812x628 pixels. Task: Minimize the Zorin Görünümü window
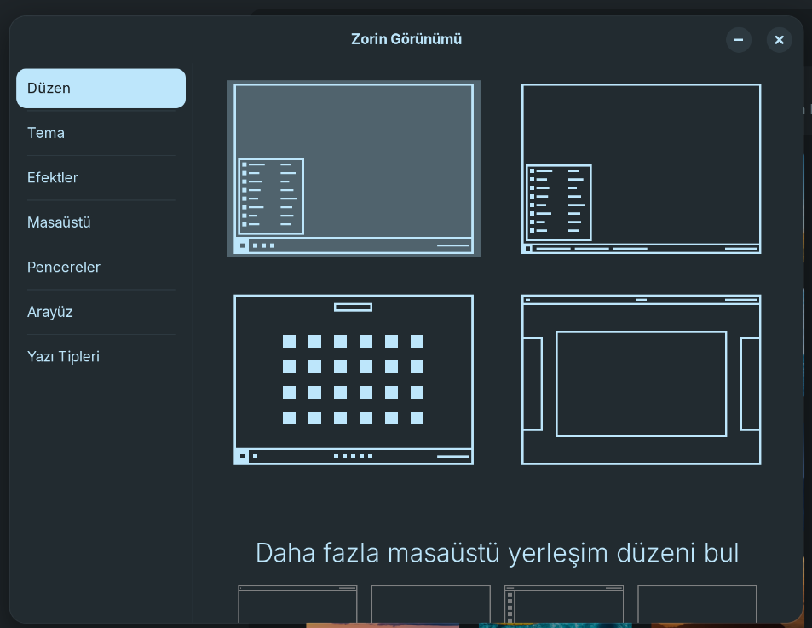tap(739, 40)
